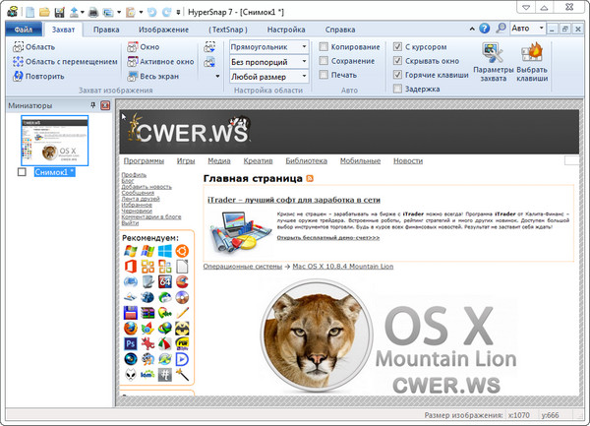Undo the last action with the undo arrow

pos(152,13)
